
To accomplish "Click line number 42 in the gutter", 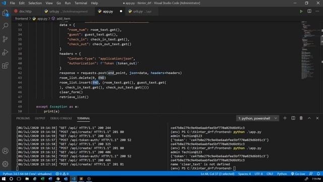I will click(x=20, y=73).
